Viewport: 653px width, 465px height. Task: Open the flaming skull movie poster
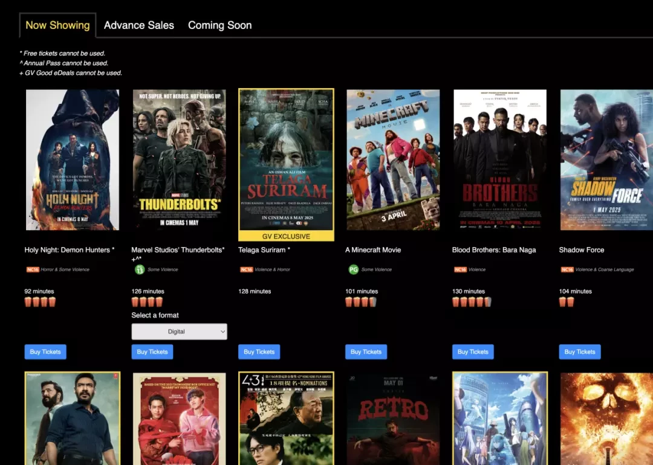click(x=606, y=419)
